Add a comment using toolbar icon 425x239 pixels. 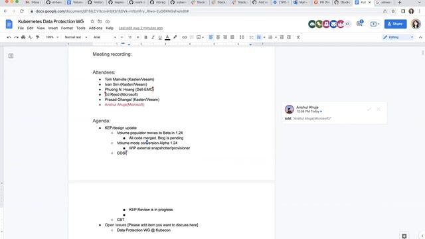tap(192, 37)
